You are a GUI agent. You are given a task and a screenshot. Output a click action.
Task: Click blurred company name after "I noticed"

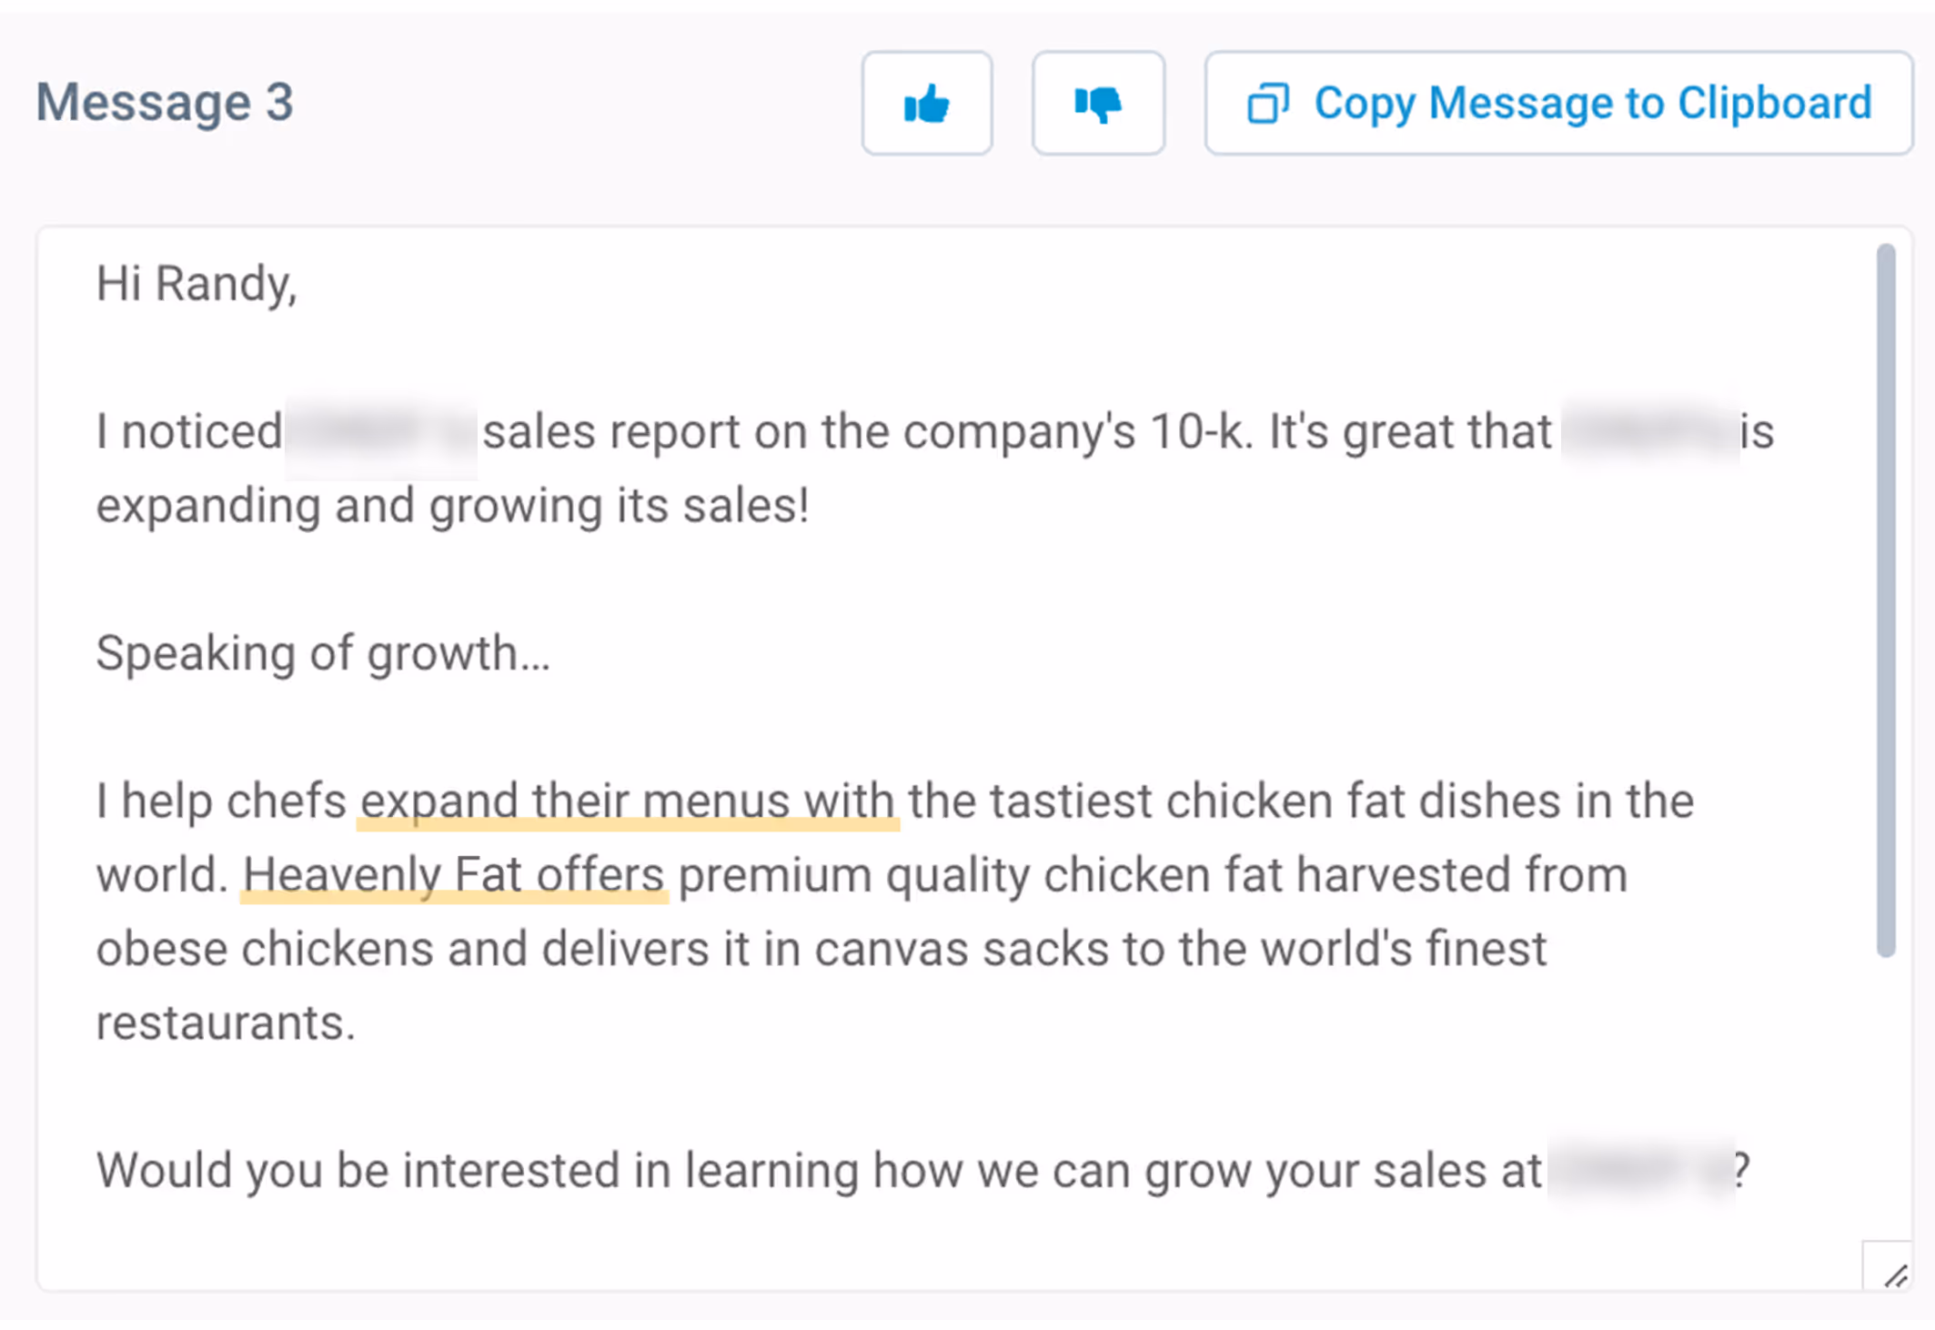381,432
